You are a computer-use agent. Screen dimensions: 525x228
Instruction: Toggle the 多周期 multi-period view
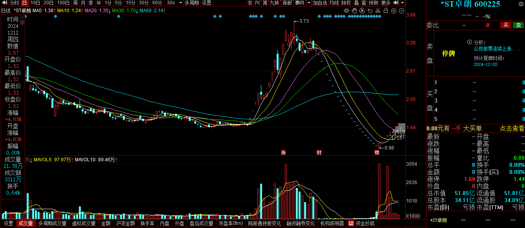click(192, 3)
